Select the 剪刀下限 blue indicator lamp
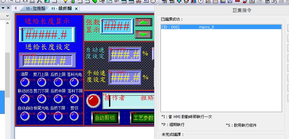This screenshot has height=139, width=289. coord(41,99)
